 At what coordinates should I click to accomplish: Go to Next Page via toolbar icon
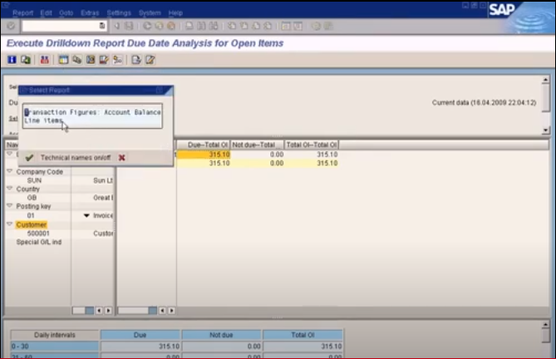tap(256, 26)
